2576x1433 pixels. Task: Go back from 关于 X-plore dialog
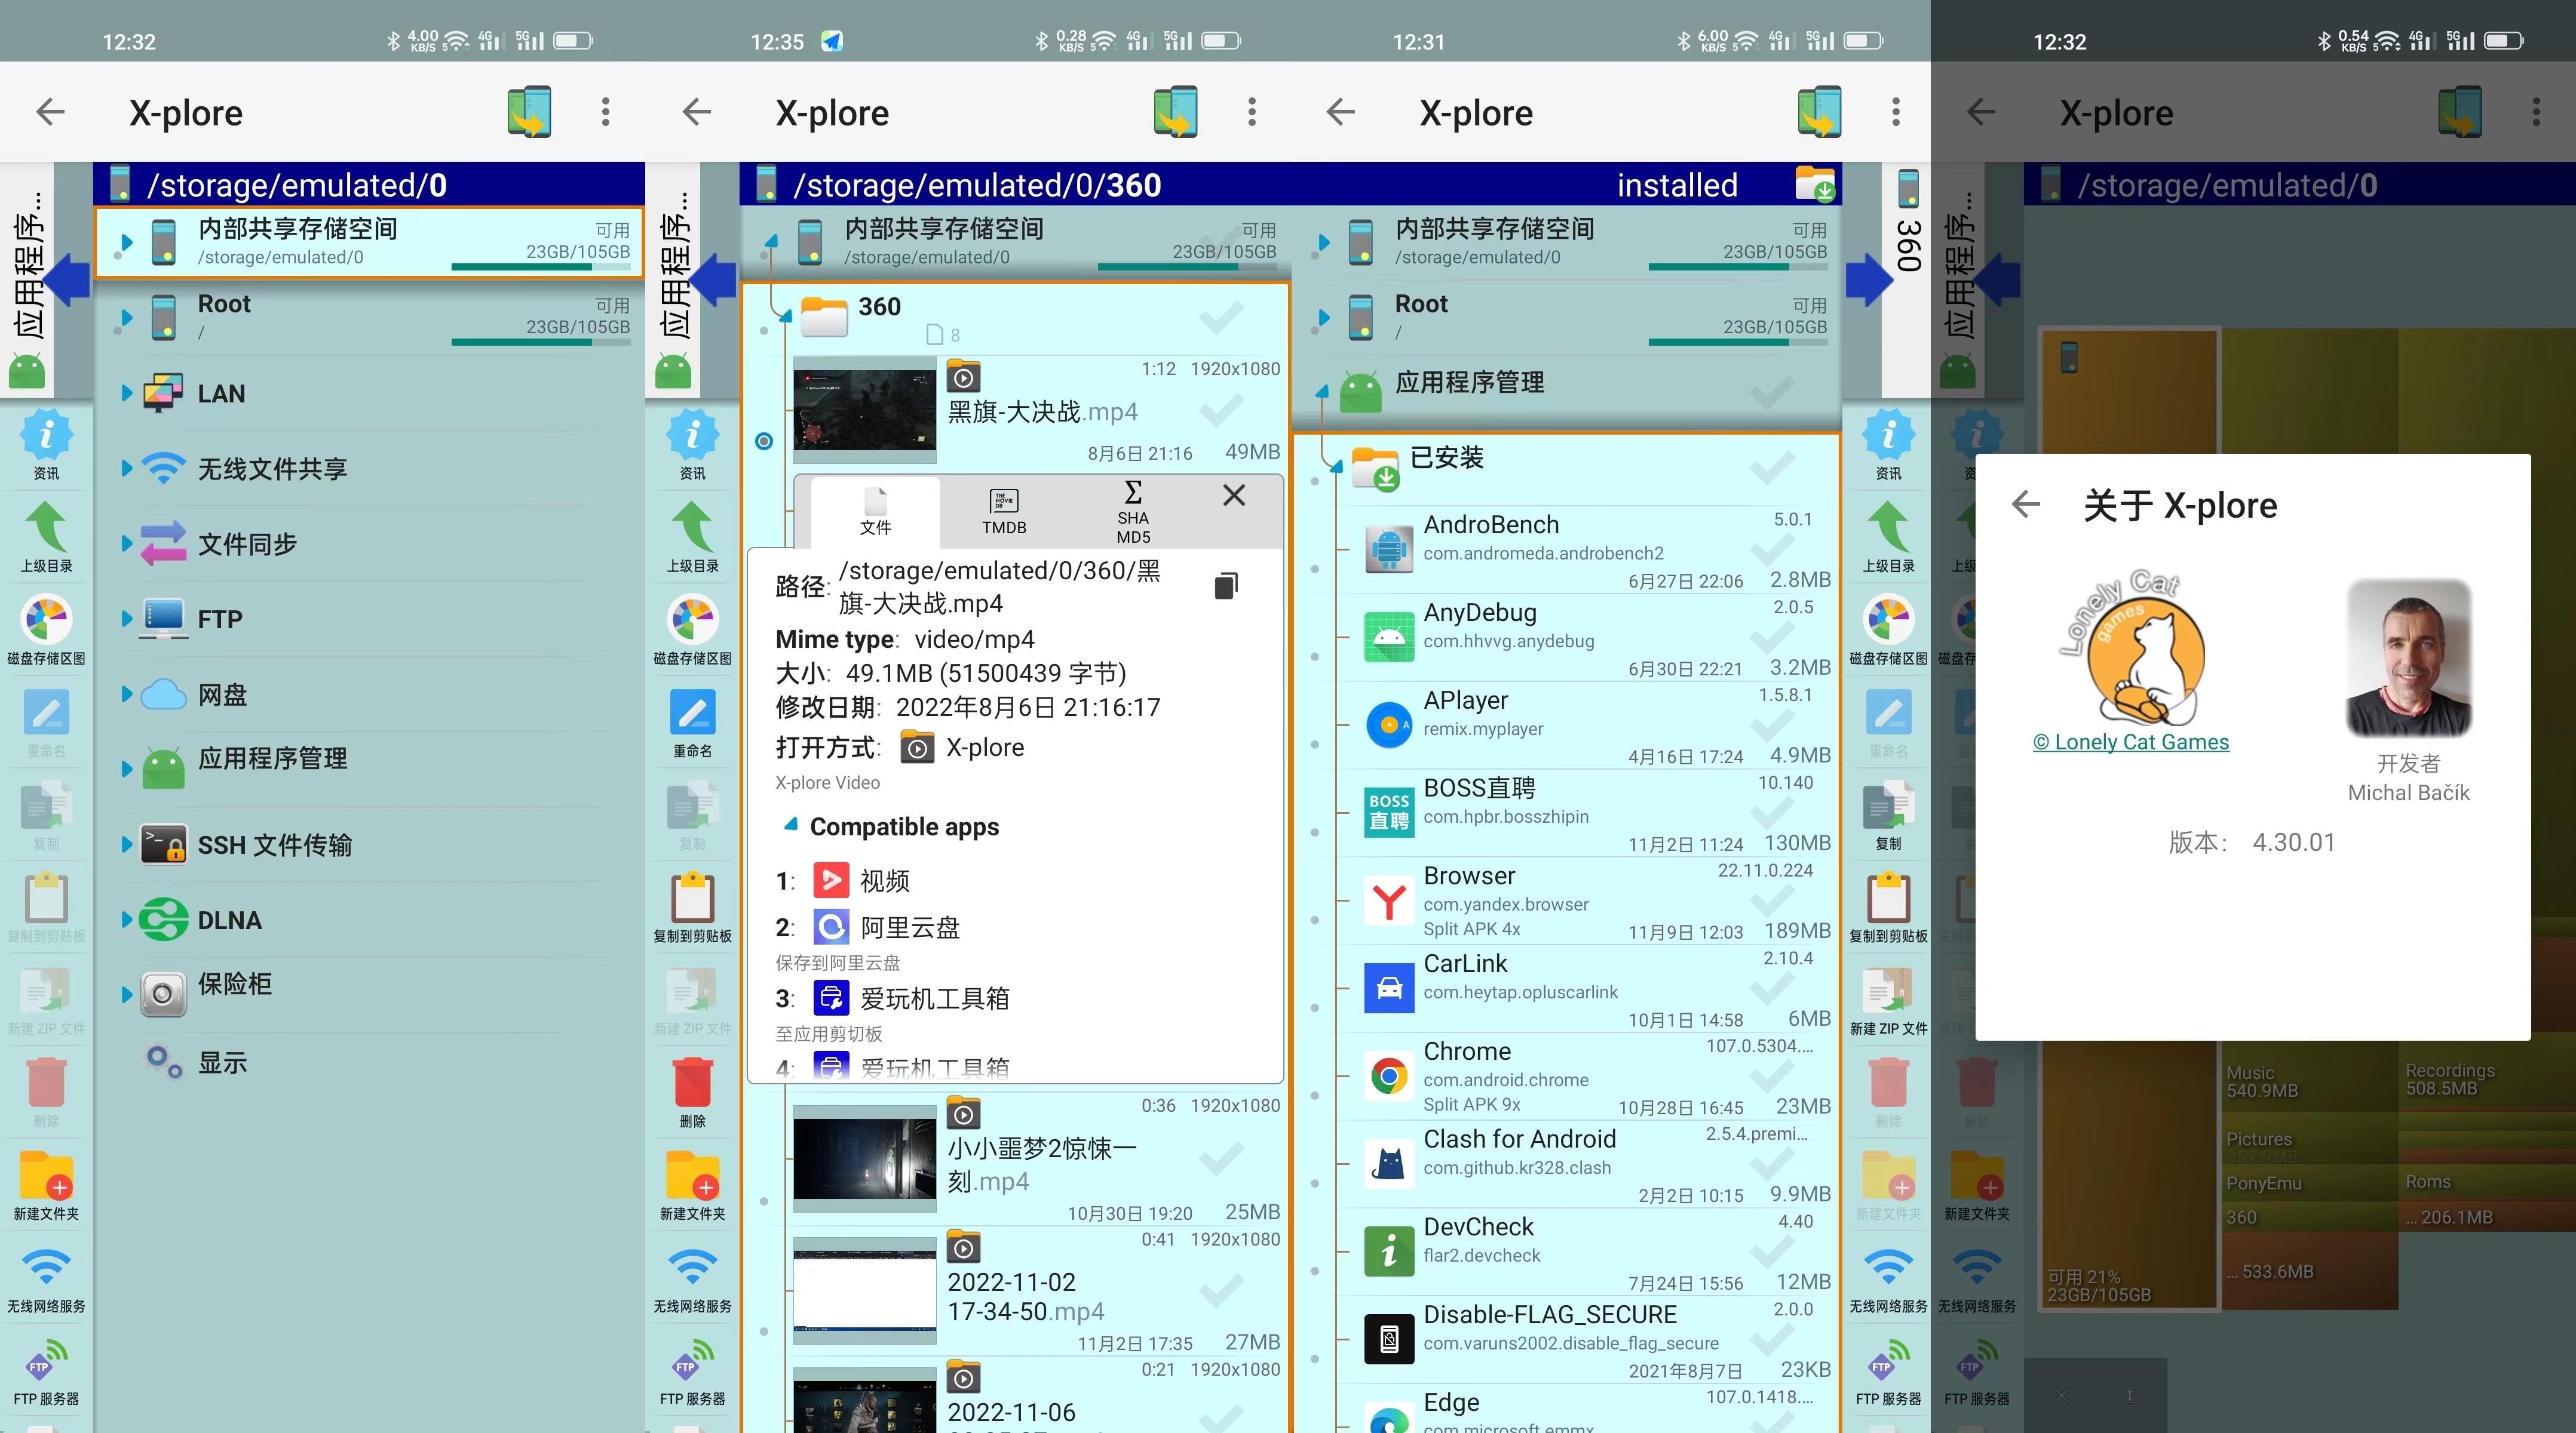click(x=2025, y=505)
